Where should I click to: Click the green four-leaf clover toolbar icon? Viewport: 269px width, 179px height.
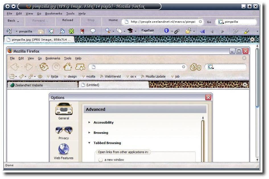pyautogui.click(x=71, y=31)
